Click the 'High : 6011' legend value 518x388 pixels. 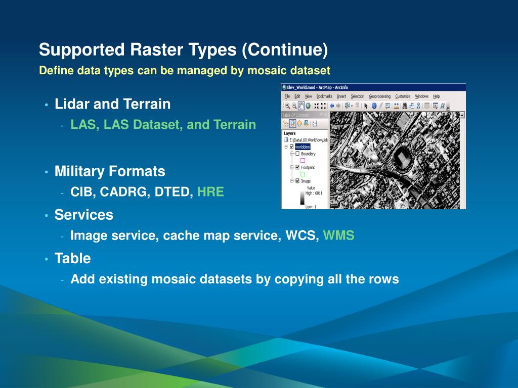click(x=314, y=193)
